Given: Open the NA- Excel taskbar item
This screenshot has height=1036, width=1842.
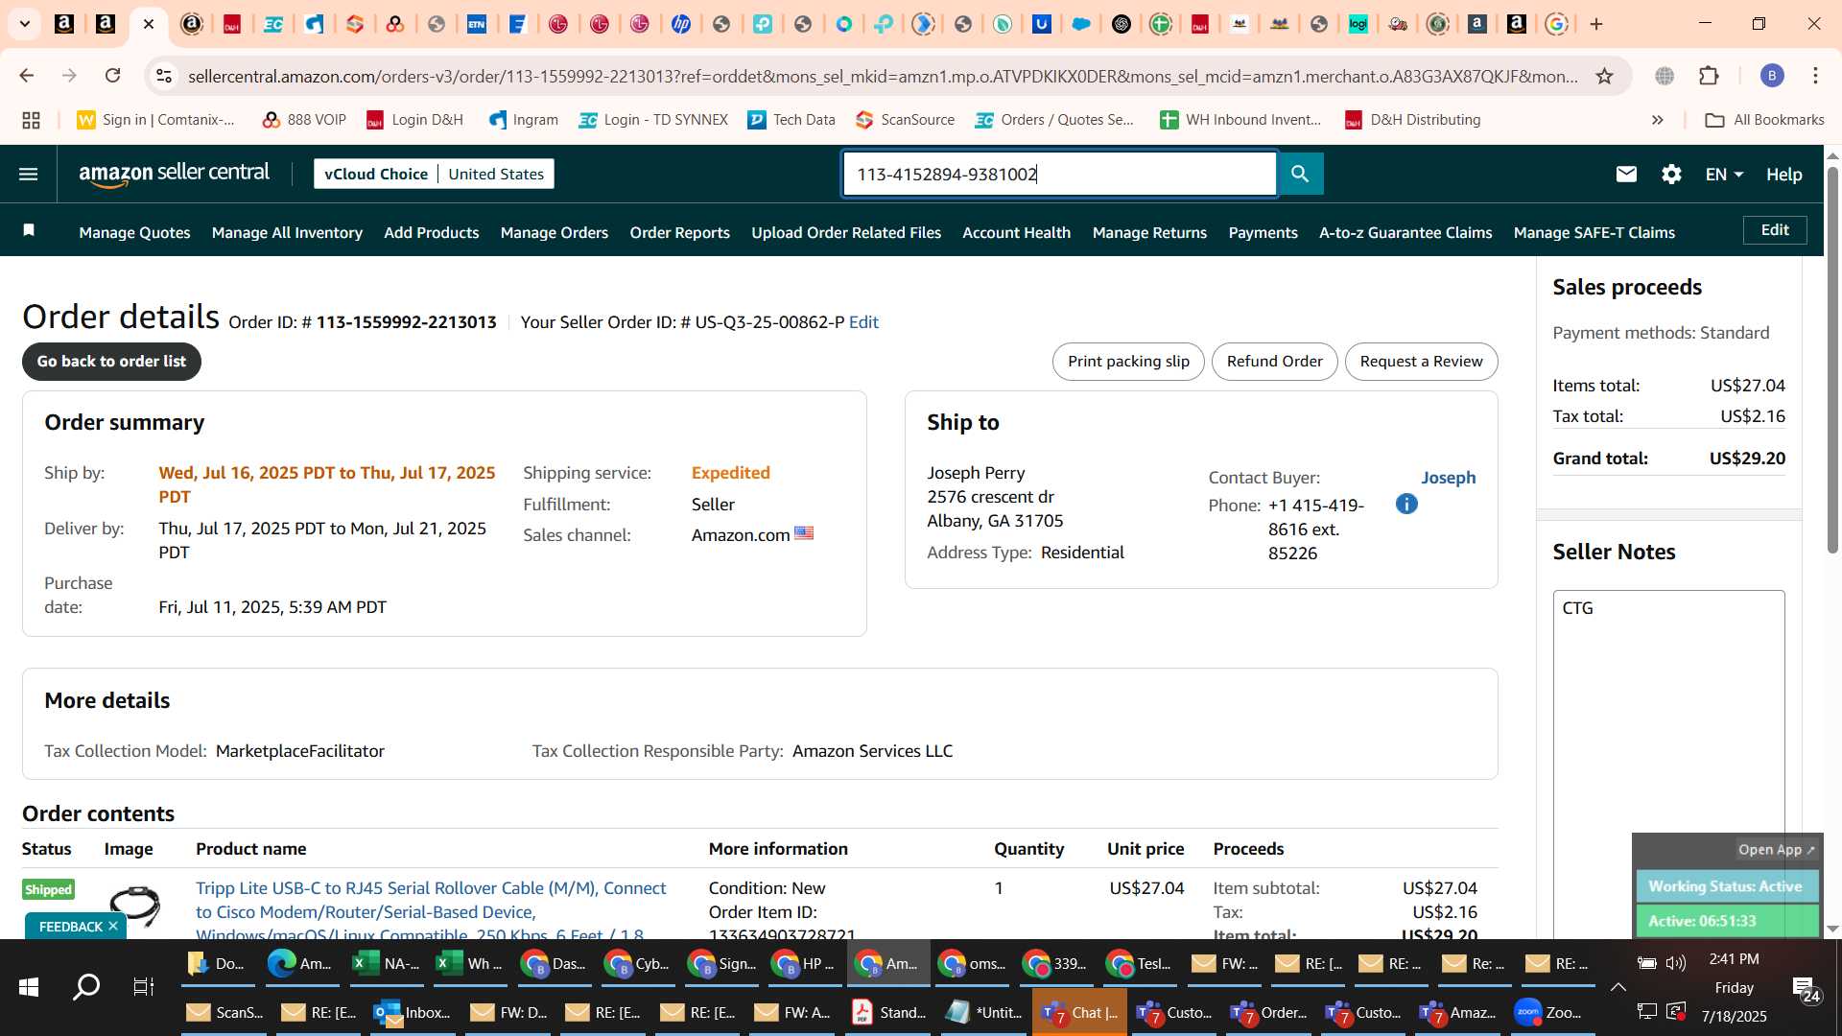Looking at the screenshot, I should coord(387,964).
